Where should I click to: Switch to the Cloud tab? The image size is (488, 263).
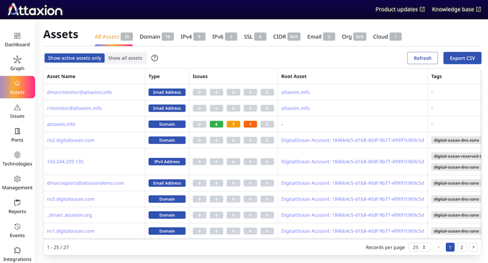click(387, 37)
